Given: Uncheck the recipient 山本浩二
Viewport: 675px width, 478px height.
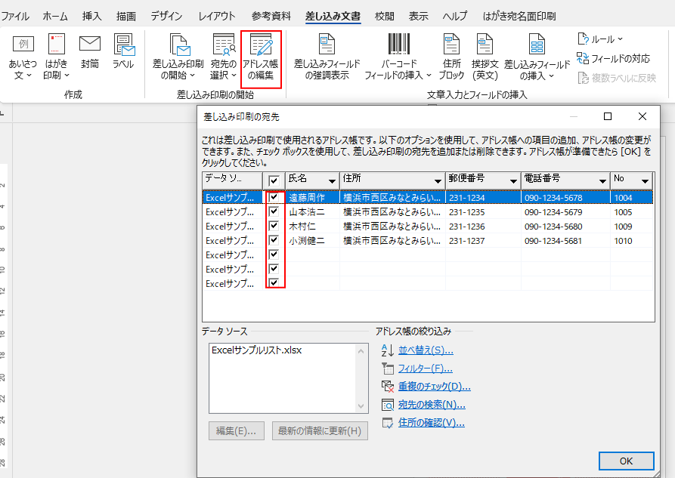Looking at the screenshot, I should (x=274, y=211).
